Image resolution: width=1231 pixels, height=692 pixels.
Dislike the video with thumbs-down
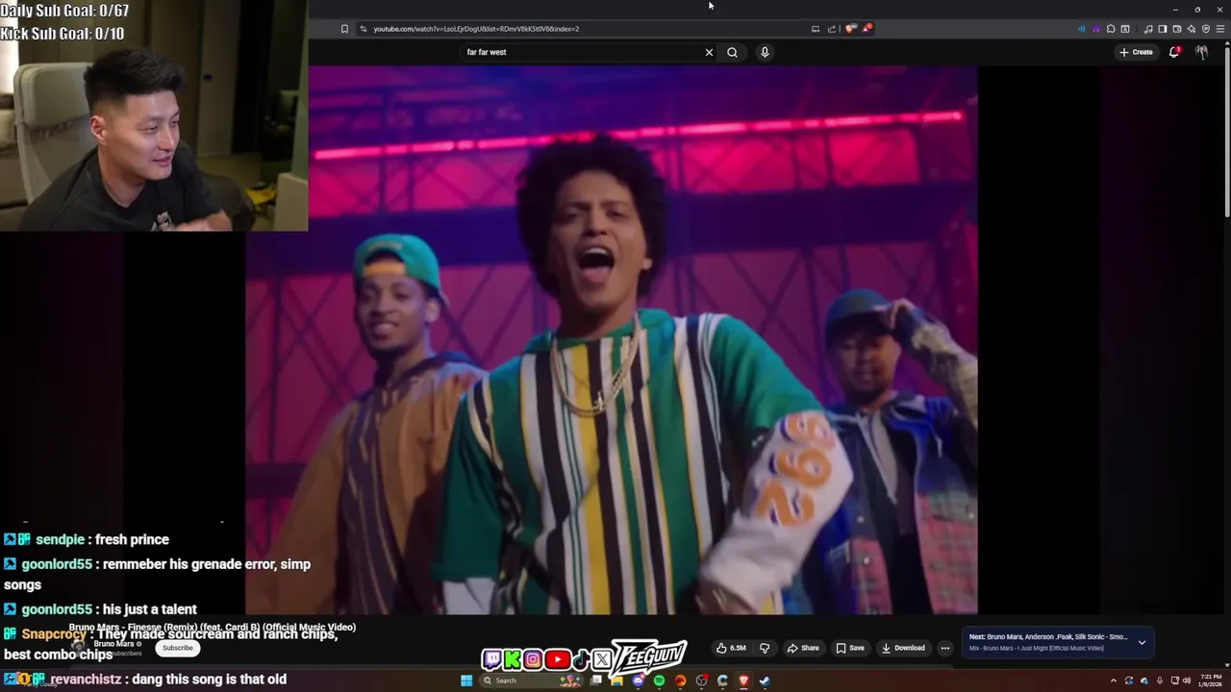tap(765, 648)
